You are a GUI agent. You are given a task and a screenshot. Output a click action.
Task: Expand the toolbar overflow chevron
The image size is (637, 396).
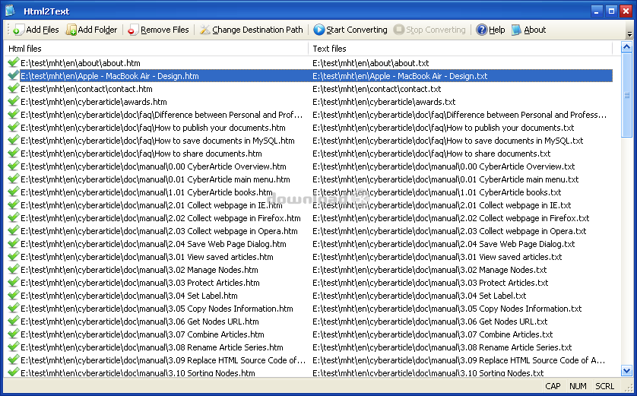click(x=629, y=34)
